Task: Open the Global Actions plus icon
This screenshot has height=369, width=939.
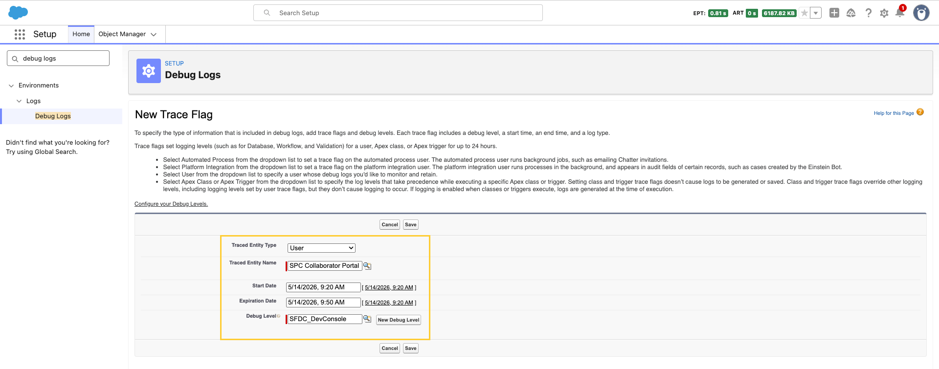Action: click(x=834, y=13)
